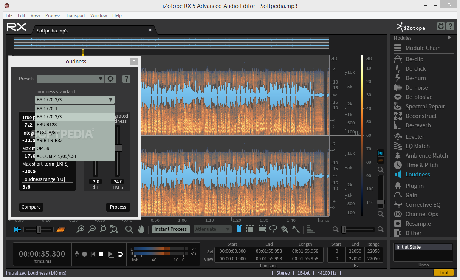This screenshot has height=280, width=460.
Task: Toggle the Frequency selection tool
Action: click(262, 229)
